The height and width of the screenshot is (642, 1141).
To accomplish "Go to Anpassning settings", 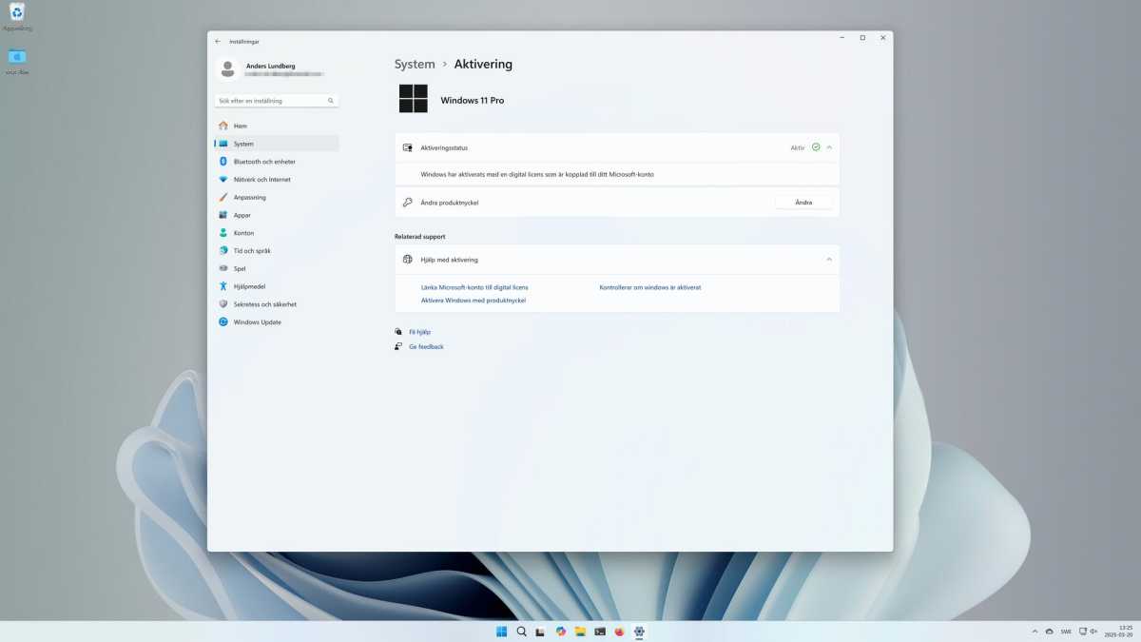I will tap(249, 197).
